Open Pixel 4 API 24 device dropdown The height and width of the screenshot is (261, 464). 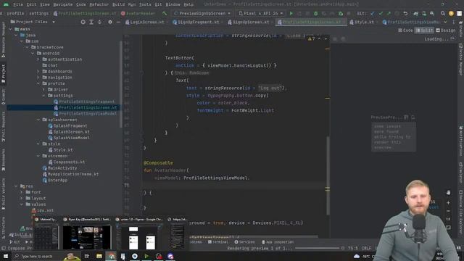(261, 13)
